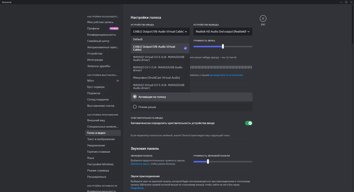This screenshot has height=192, width=354.
Task: Open "Моя учётная запись" settings
Action: [103, 22]
